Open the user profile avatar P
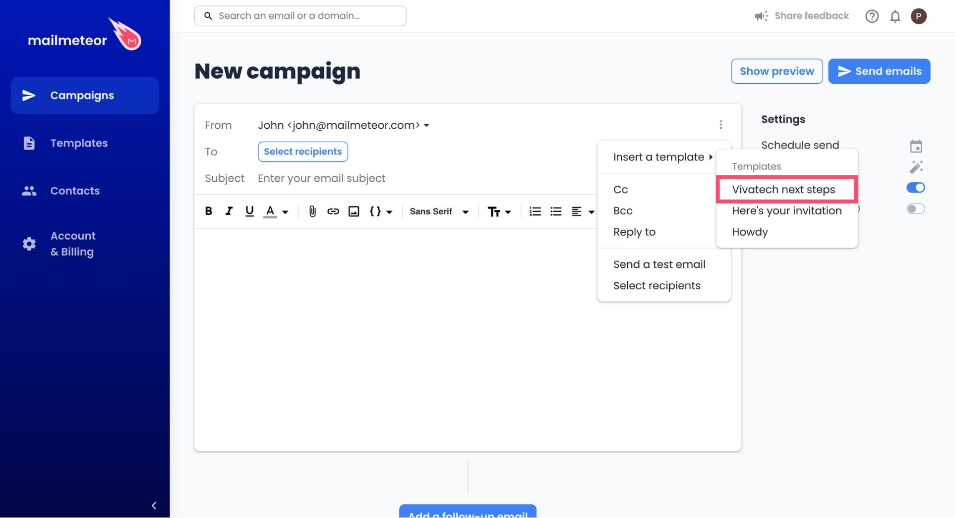The height and width of the screenshot is (518, 955). coord(919,16)
